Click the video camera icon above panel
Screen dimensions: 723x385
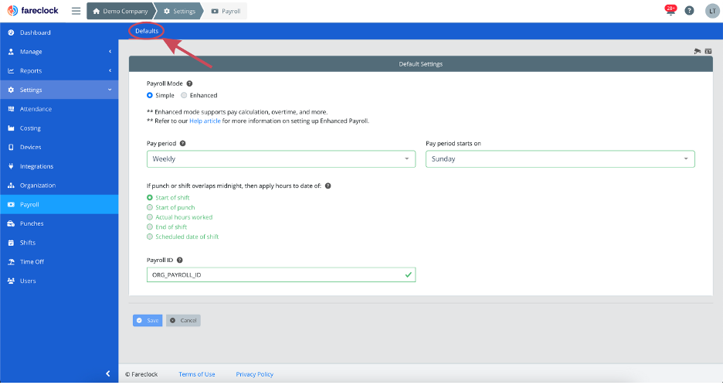coord(698,51)
